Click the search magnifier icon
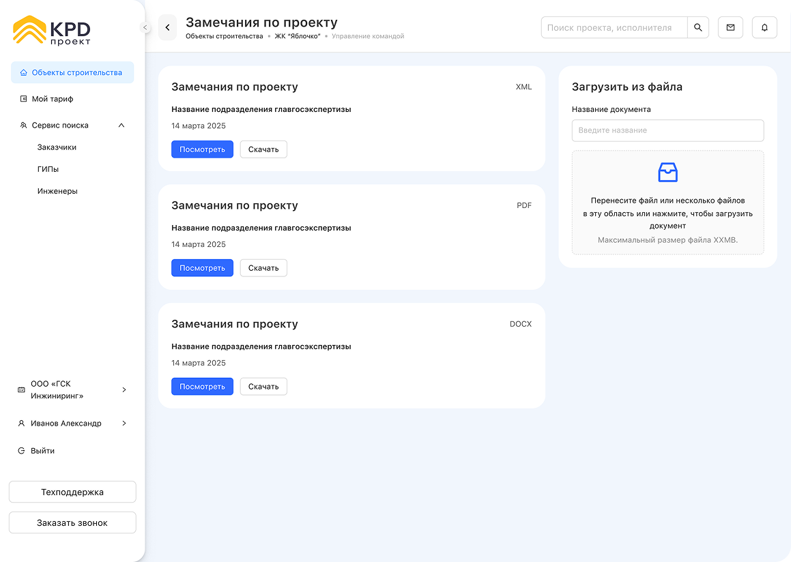791x562 pixels. pyautogui.click(x=697, y=28)
